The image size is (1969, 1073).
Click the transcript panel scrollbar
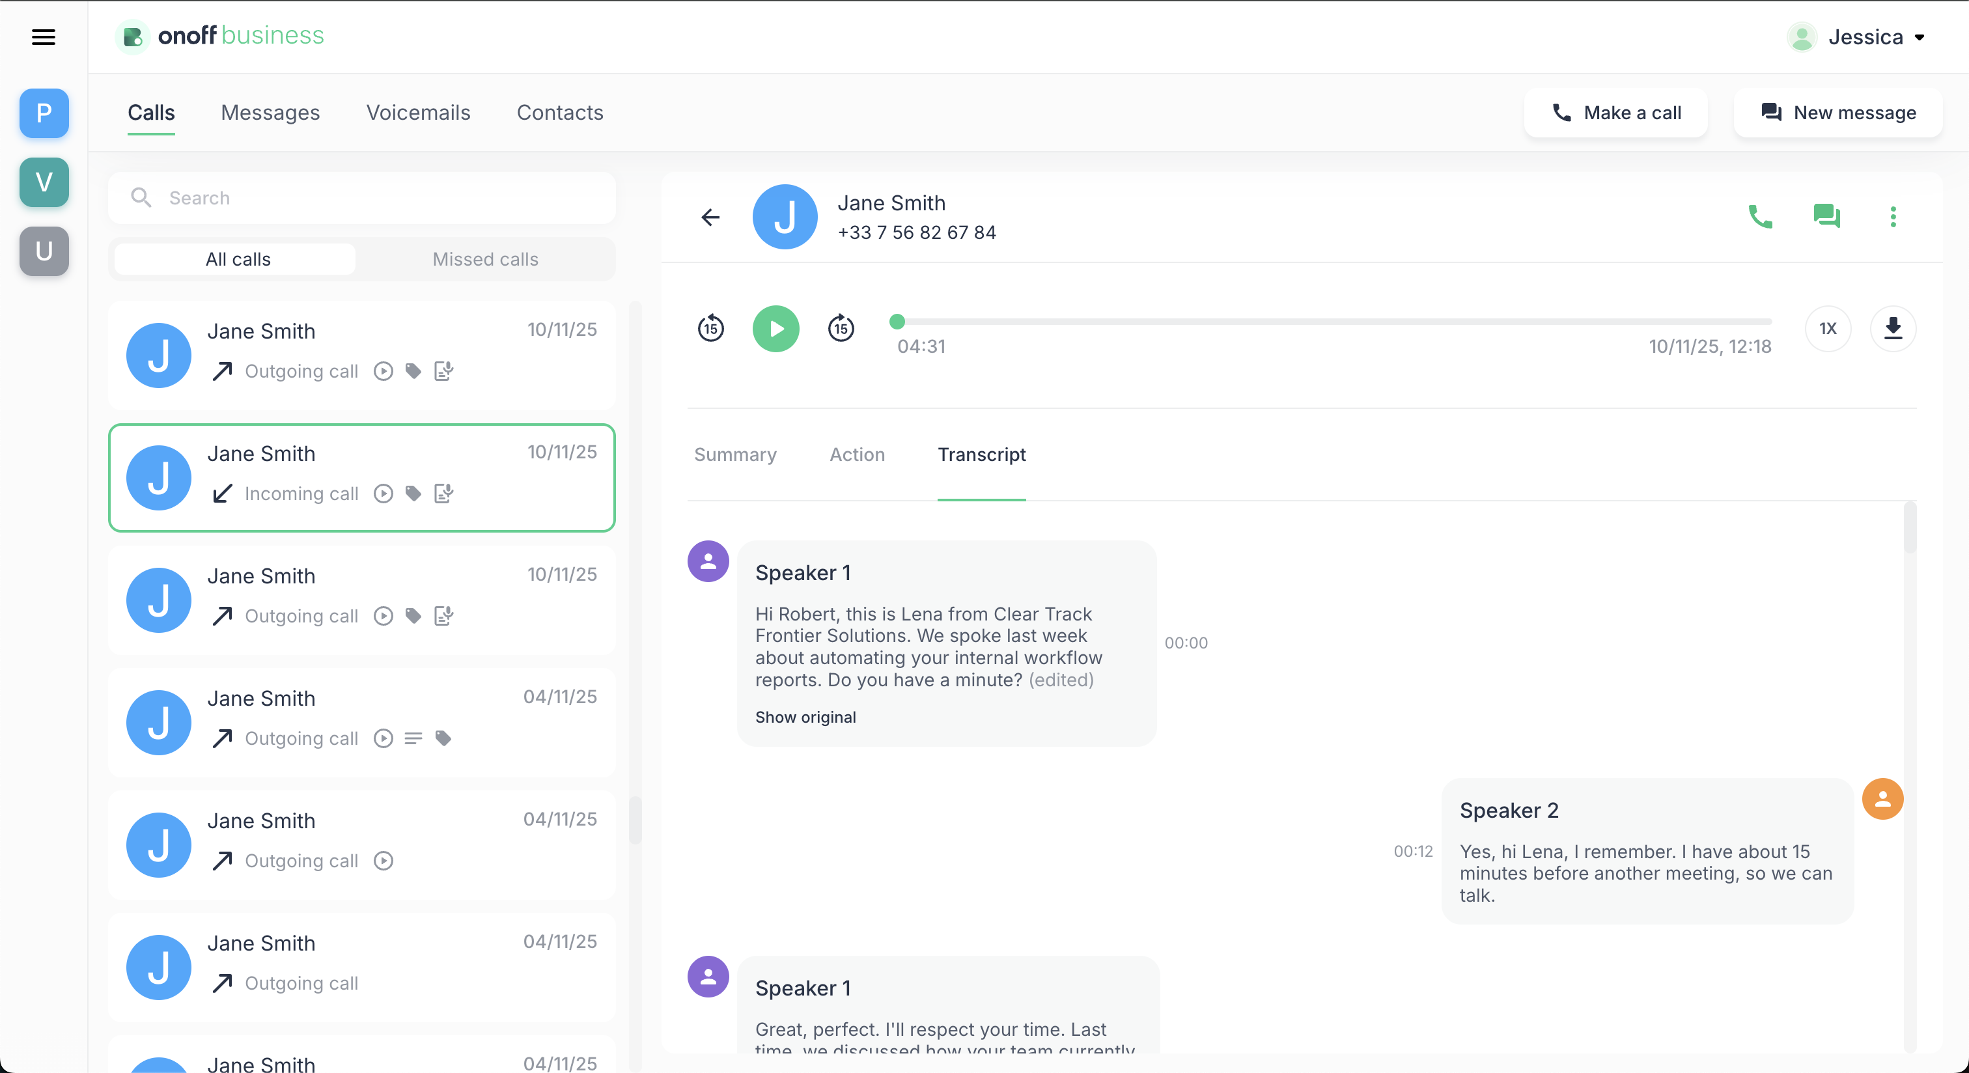point(1910,527)
